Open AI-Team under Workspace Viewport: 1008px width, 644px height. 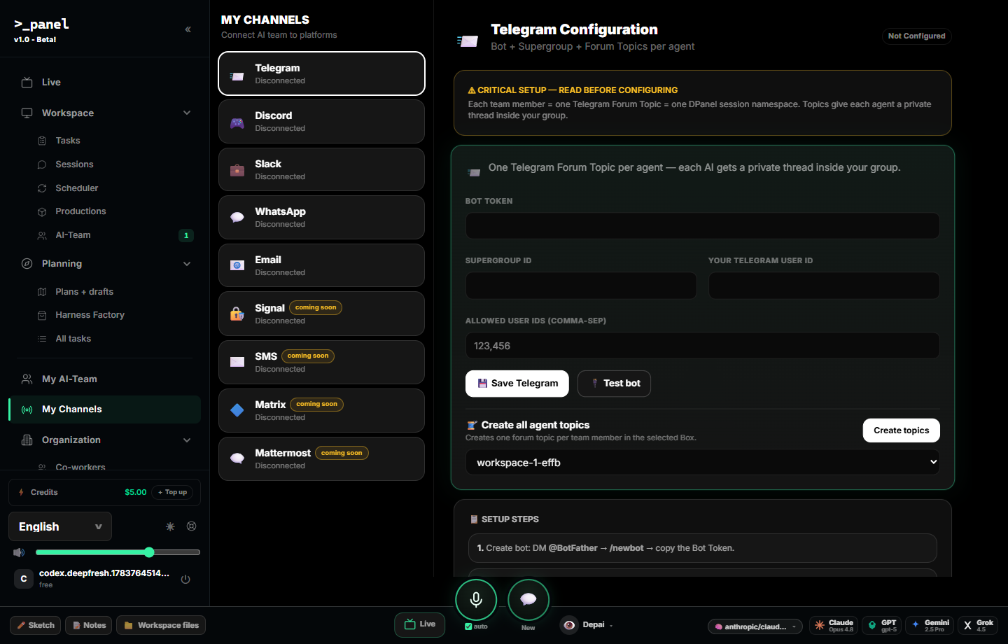coord(73,235)
